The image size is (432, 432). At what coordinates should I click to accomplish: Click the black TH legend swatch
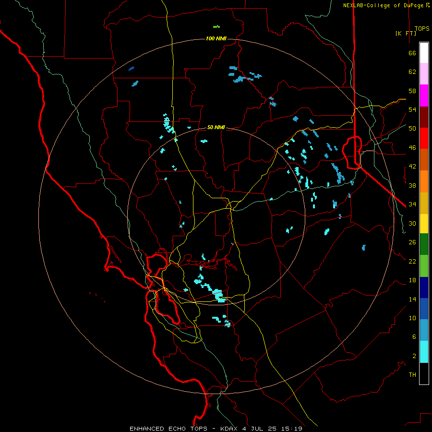424,373
